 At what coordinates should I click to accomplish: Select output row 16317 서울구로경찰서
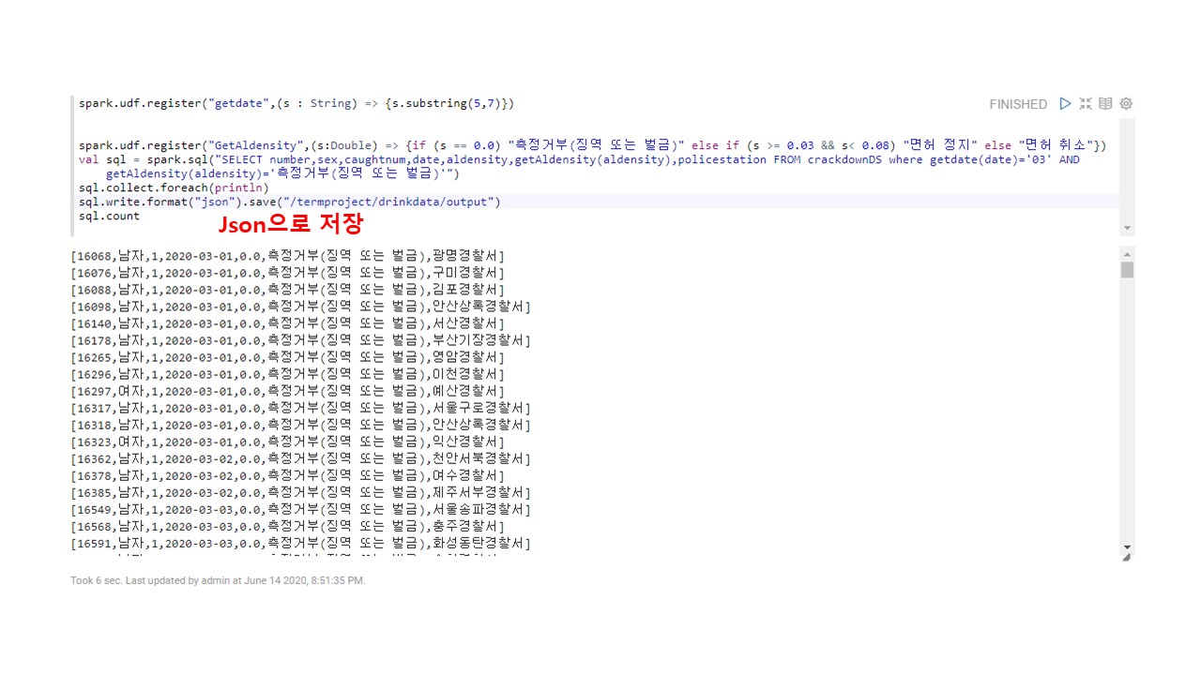tap(300, 408)
